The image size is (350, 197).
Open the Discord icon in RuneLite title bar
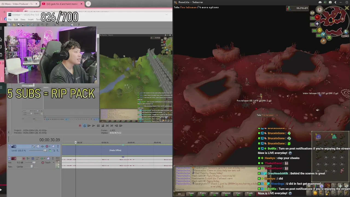pyautogui.click(x=320, y=2)
